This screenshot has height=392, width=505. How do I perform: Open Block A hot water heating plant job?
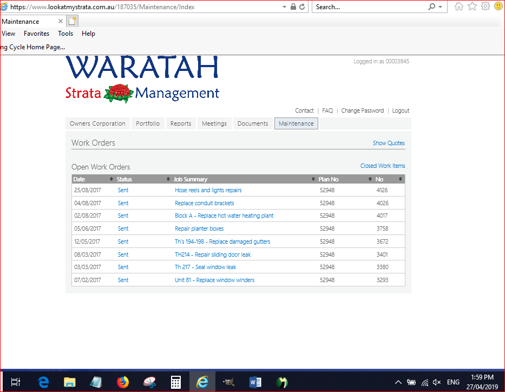coord(224,215)
